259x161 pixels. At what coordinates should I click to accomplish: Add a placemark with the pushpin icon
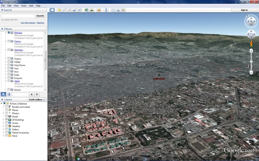[59, 10]
